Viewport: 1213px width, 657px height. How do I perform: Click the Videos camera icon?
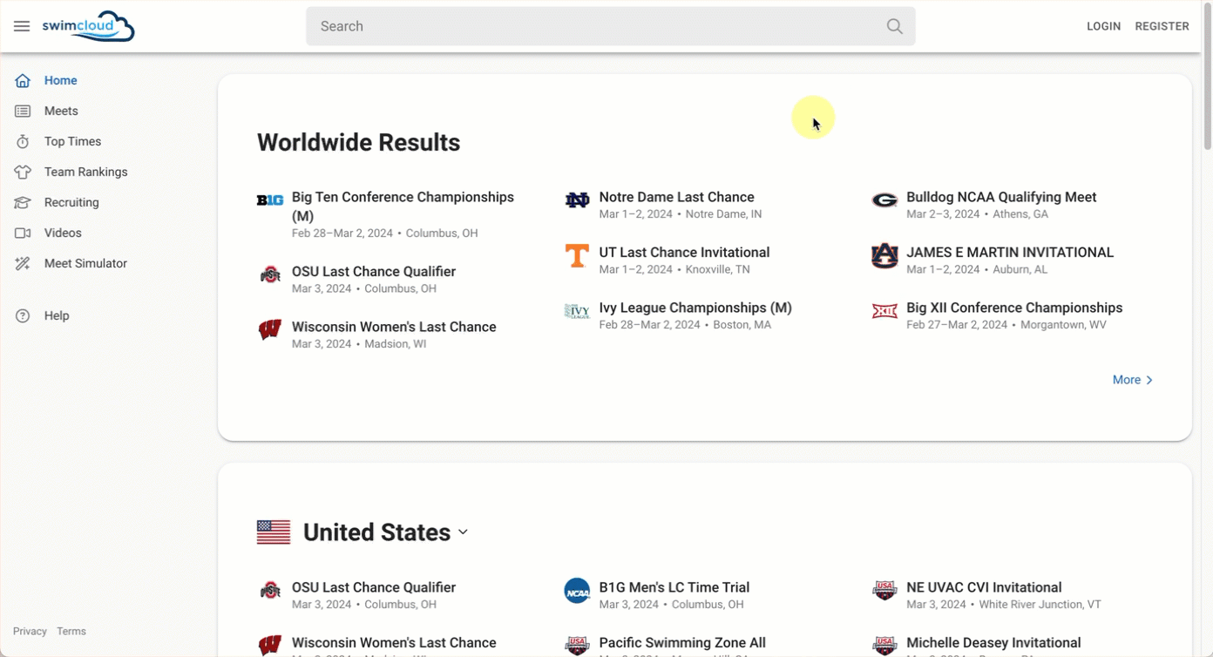tap(23, 233)
